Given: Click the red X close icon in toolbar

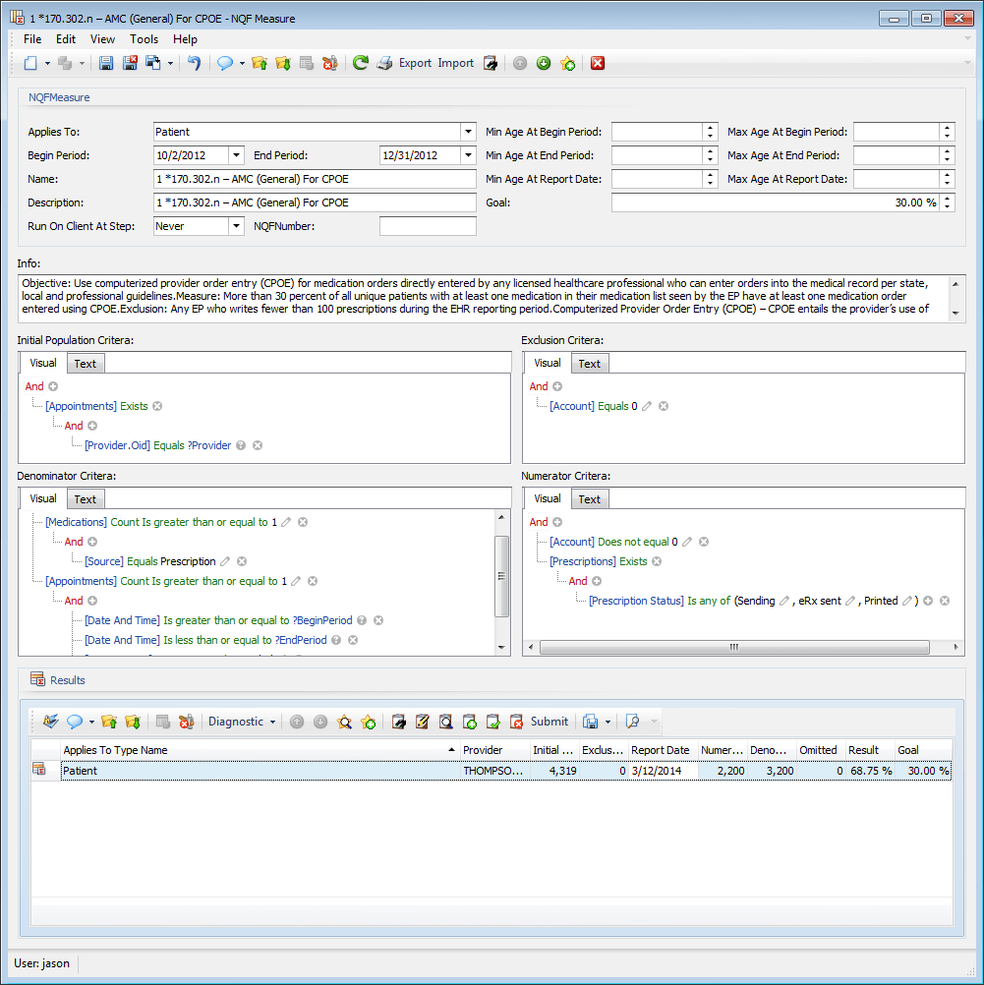Looking at the screenshot, I should point(598,63).
